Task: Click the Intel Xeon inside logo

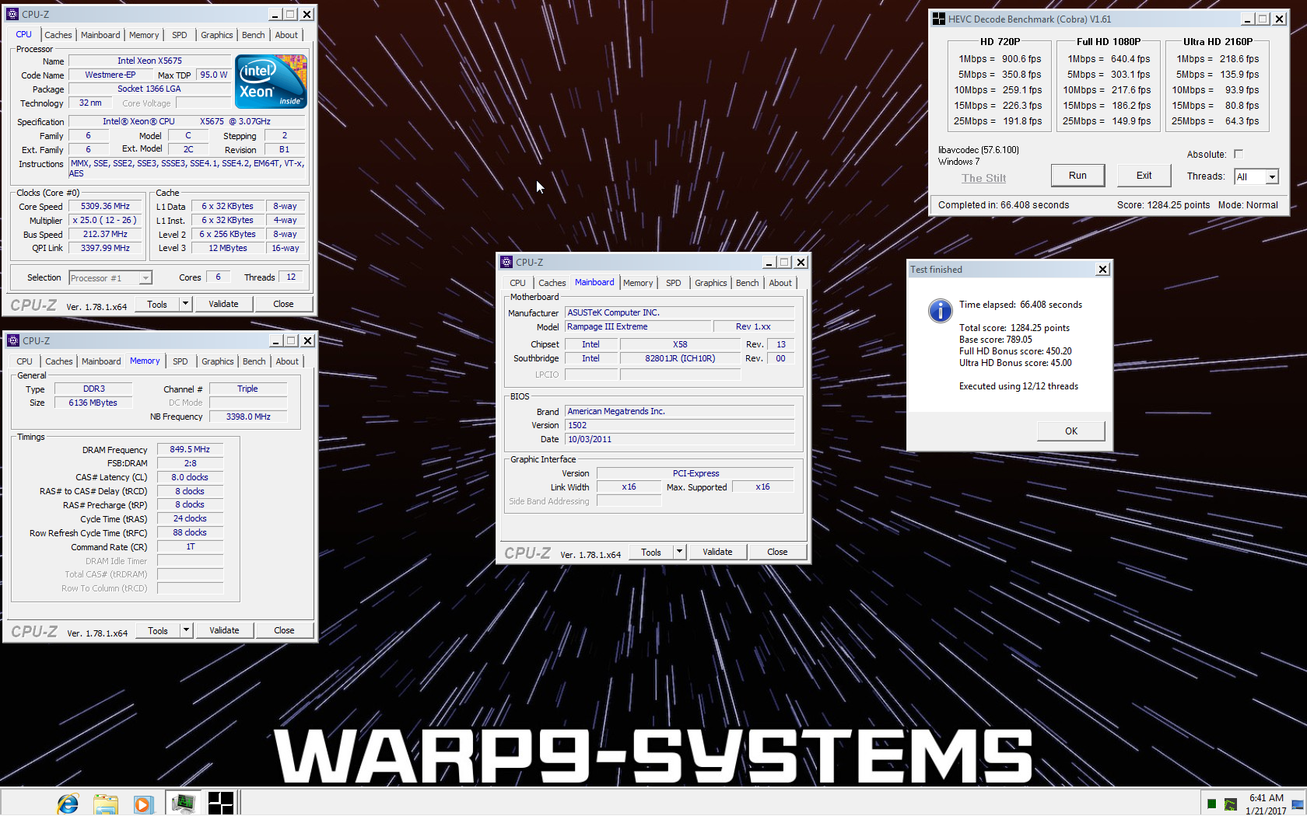Action: (x=271, y=82)
